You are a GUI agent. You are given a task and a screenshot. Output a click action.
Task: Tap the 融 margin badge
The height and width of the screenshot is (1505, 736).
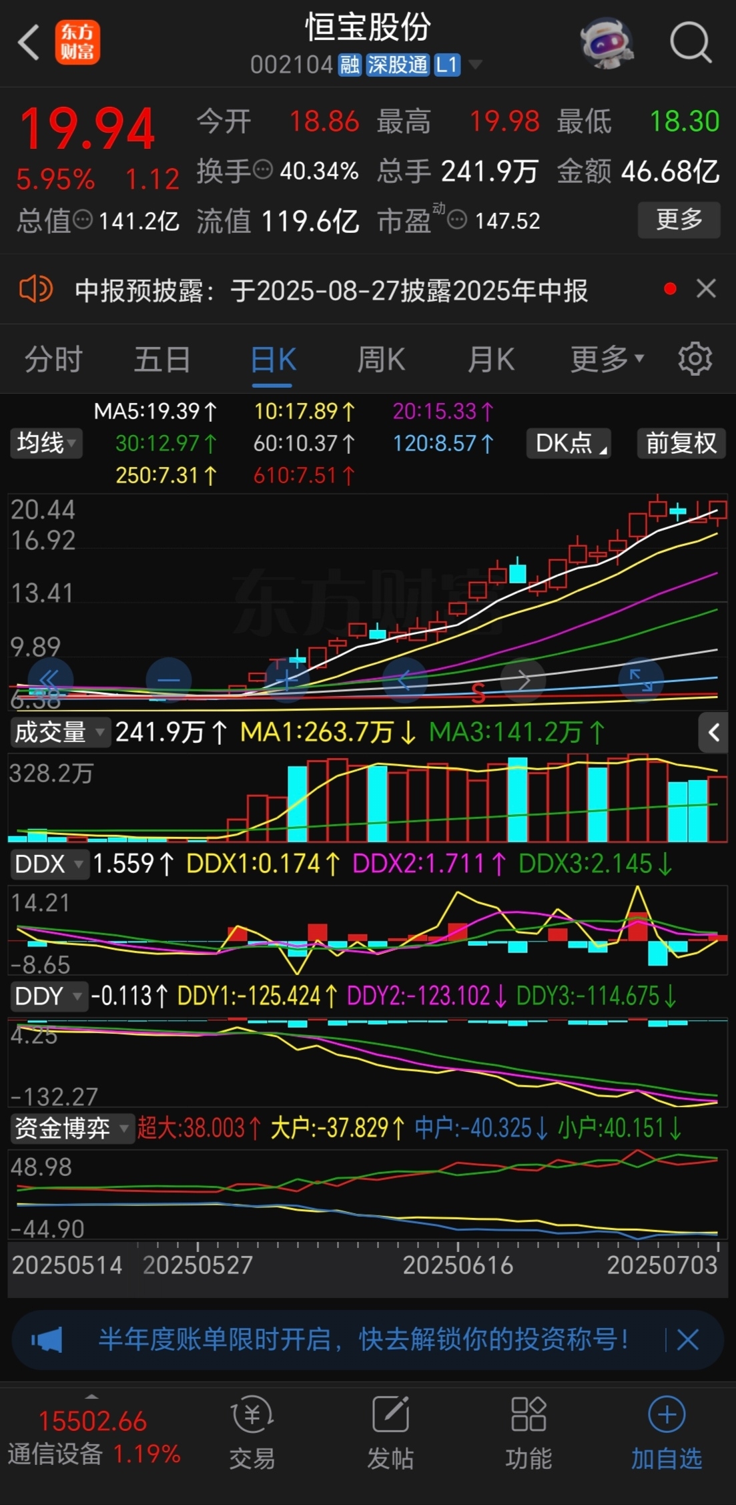350,65
